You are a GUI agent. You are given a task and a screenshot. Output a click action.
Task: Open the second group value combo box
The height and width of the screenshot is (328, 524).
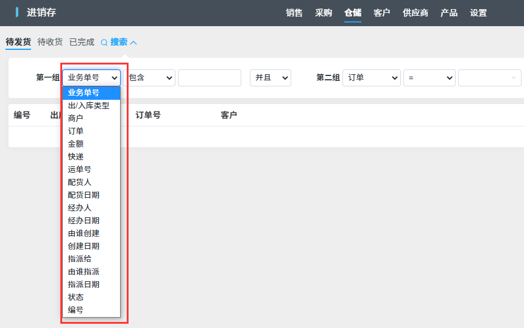coord(490,78)
